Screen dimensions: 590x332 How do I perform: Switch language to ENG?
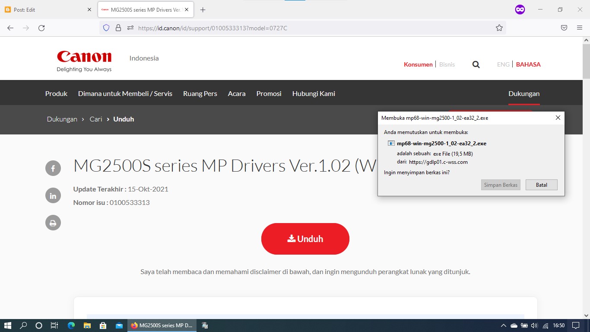click(x=503, y=64)
